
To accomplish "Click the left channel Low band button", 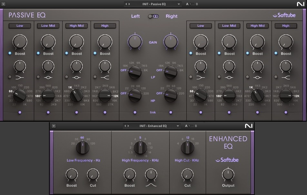I will tap(20, 26).
